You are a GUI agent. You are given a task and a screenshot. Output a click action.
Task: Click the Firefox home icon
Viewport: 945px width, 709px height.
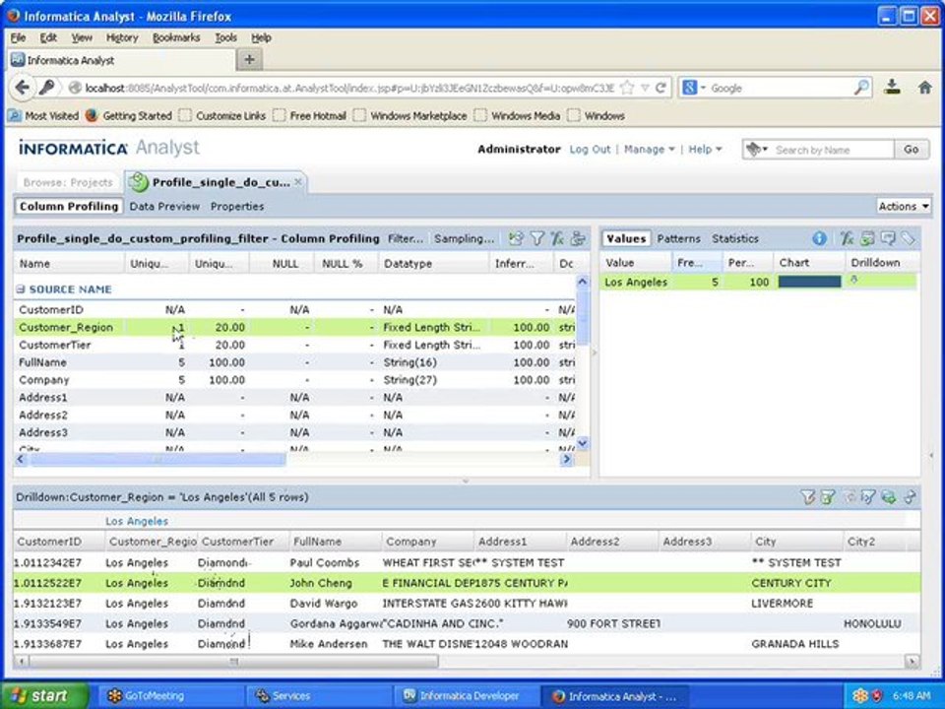coord(925,88)
